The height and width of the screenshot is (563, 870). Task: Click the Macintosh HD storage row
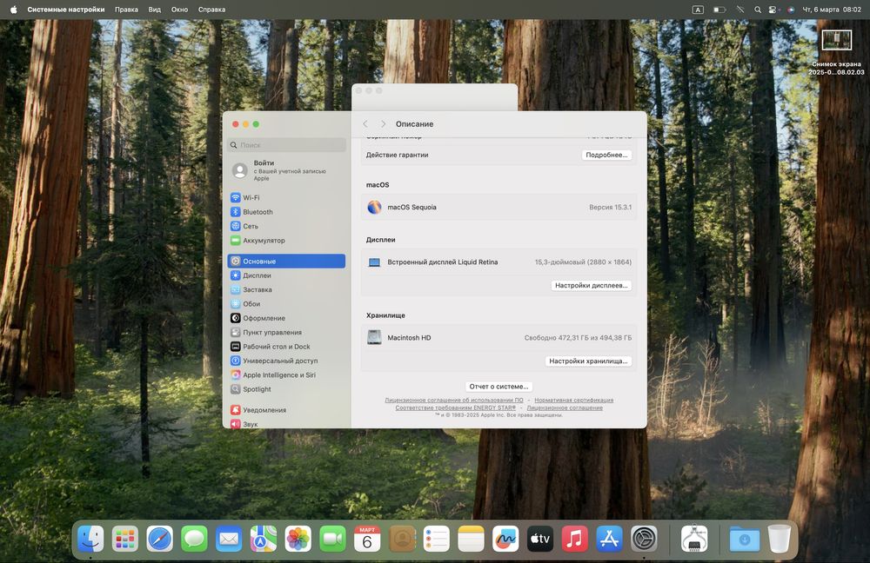tap(499, 337)
